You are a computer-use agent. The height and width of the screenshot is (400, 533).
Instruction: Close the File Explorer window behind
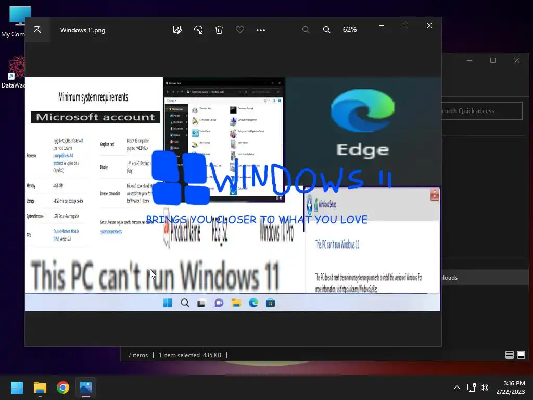coord(517,60)
